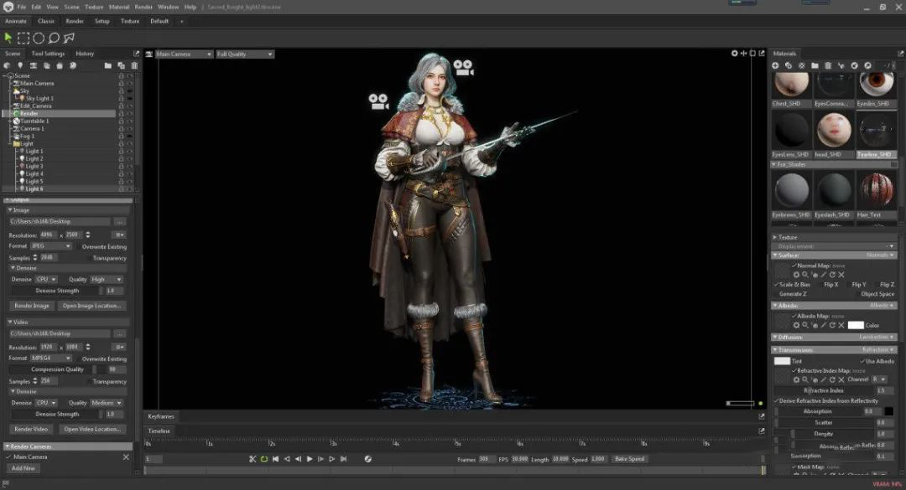This screenshot has width=906, height=490.
Task: Open video Format MPEG4 dropdown
Action: point(51,358)
